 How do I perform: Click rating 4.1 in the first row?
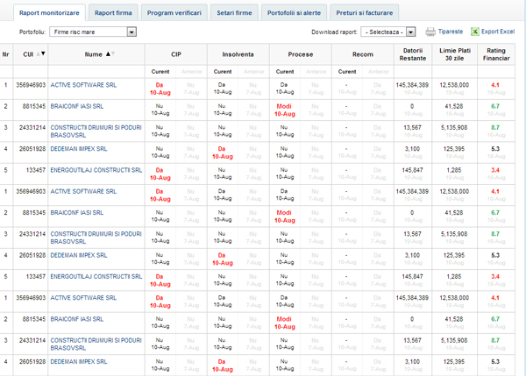495,85
